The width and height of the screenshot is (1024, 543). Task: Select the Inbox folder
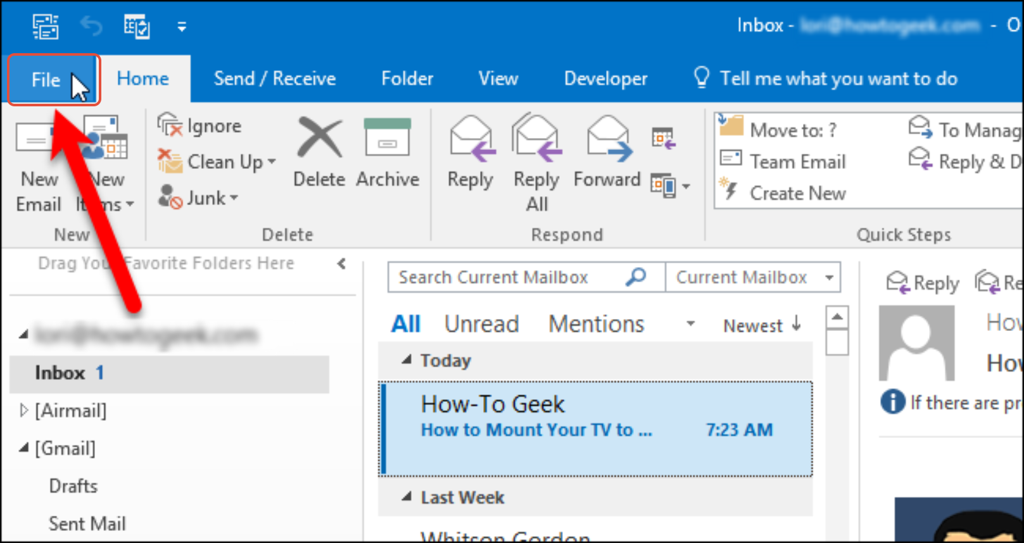pos(169,373)
